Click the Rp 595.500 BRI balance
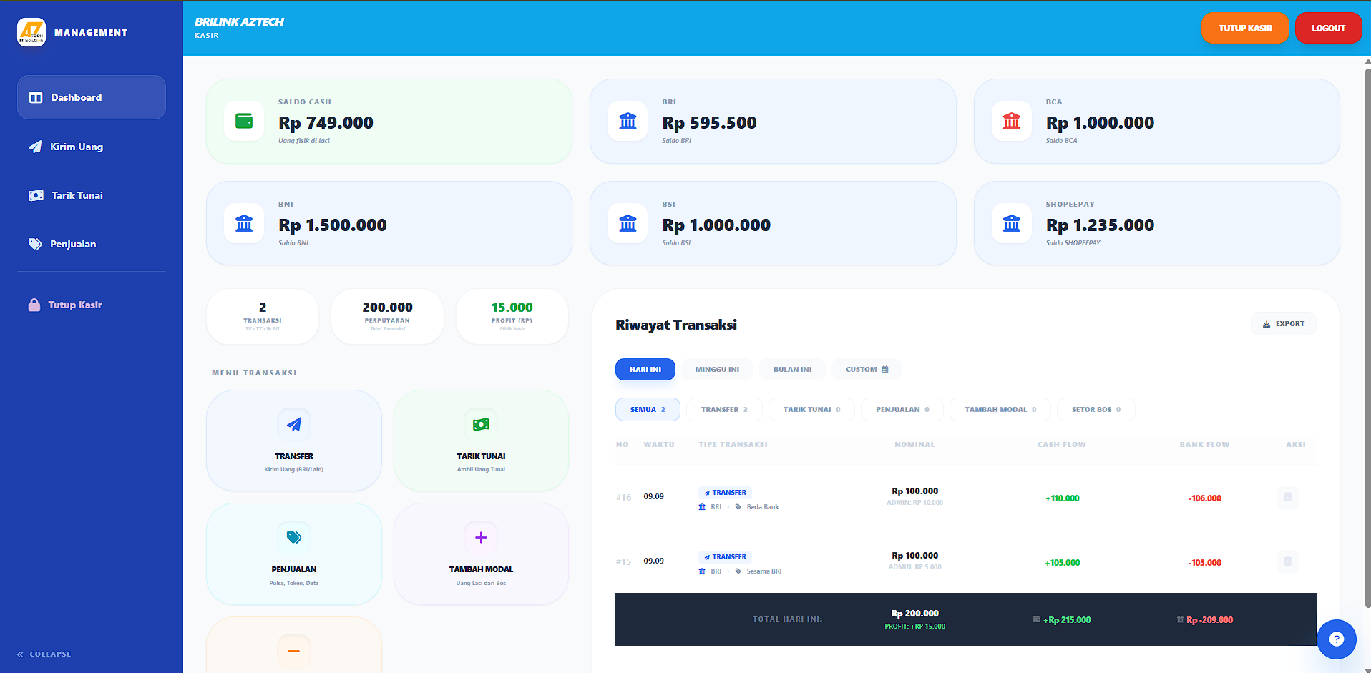Image resolution: width=1371 pixels, height=673 pixels. [709, 123]
